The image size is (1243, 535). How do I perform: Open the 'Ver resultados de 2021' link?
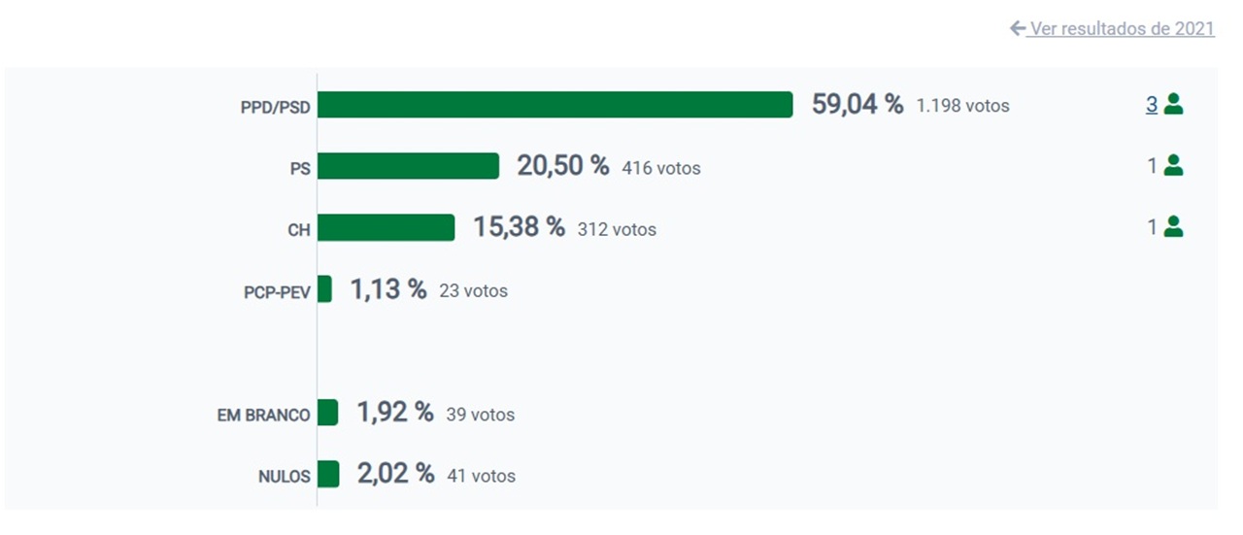click(1122, 29)
